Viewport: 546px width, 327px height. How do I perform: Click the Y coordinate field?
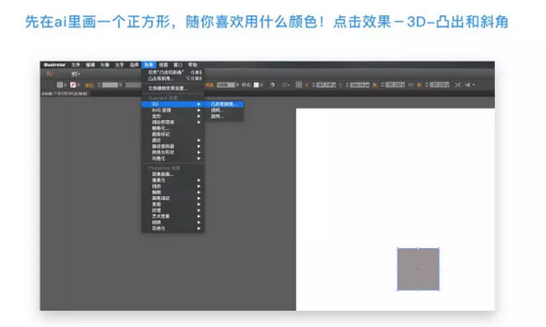[359, 84]
